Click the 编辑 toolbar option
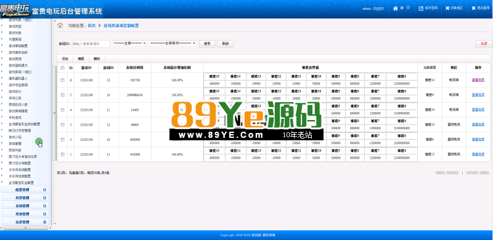 (x=81, y=58)
